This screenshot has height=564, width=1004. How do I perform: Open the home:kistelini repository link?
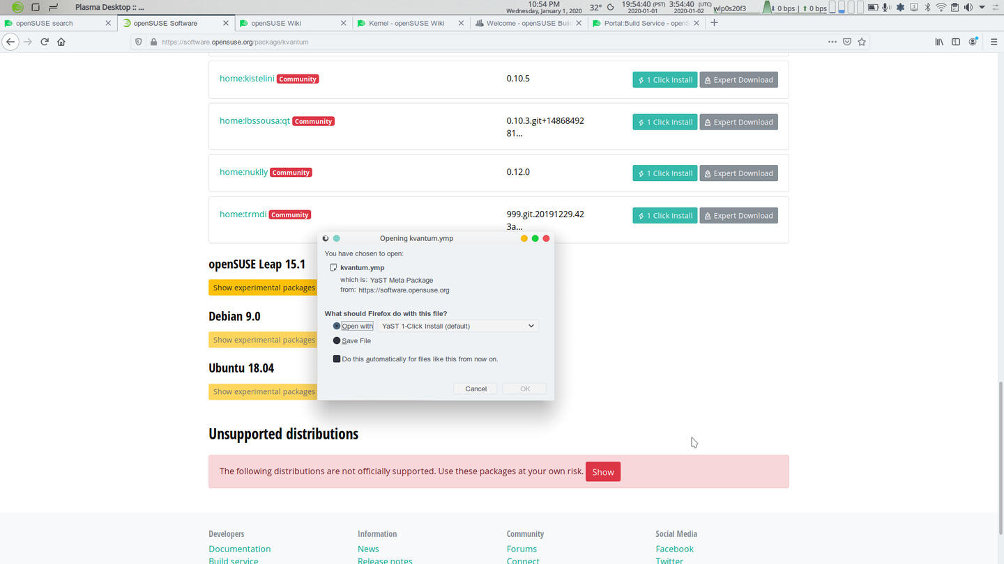[247, 79]
